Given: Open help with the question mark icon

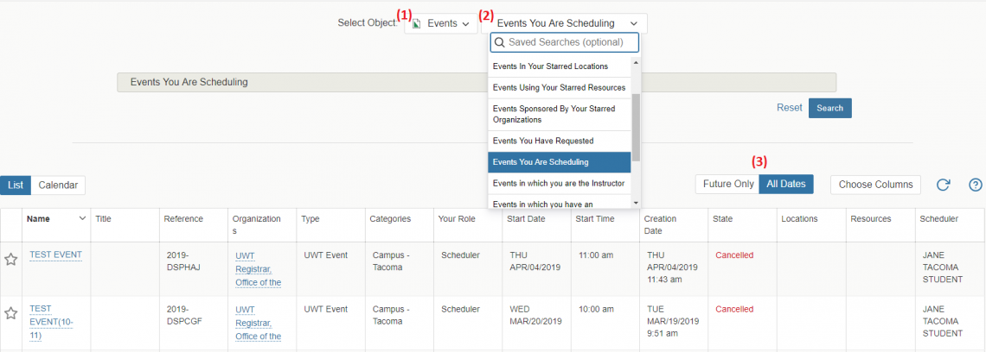Looking at the screenshot, I should tap(976, 185).
